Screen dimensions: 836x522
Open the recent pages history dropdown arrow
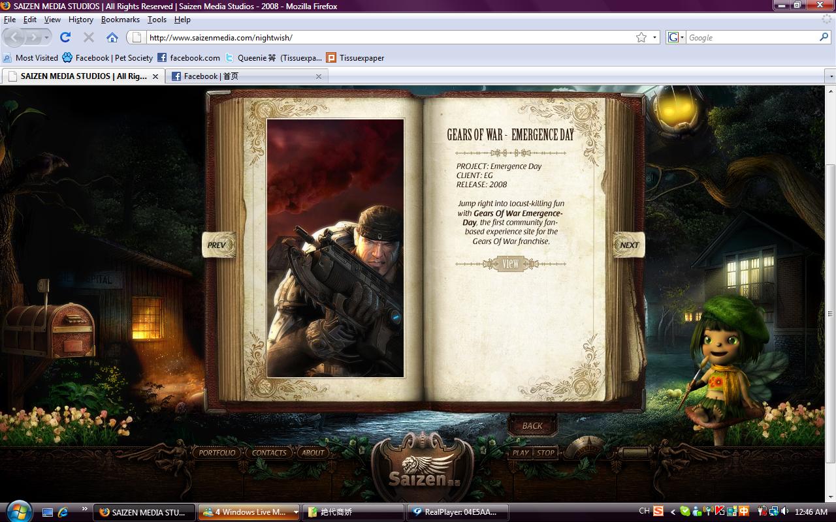pos(46,38)
